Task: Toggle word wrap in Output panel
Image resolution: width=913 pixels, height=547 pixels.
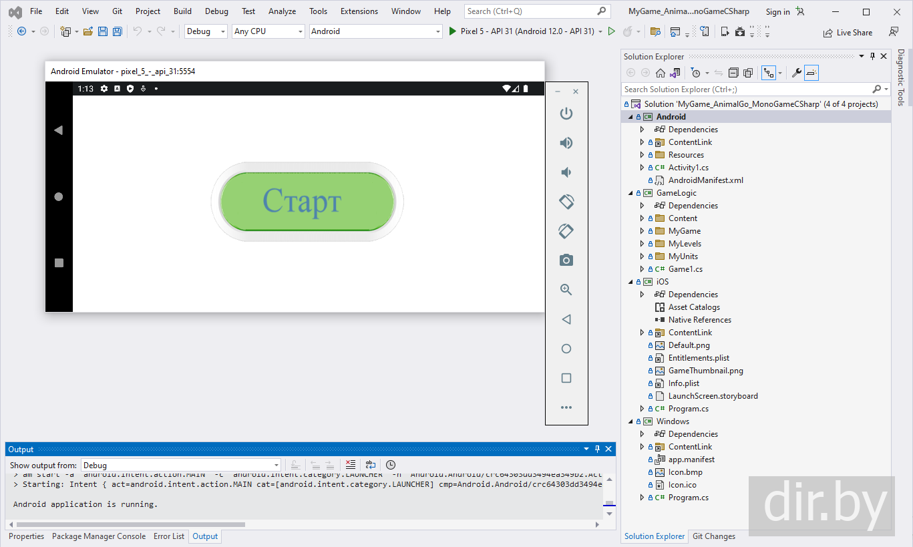Action: pyautogui.click(x=371, y=465)
